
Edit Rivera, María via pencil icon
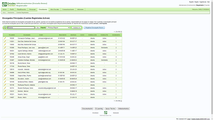click(x=5, y=97)
